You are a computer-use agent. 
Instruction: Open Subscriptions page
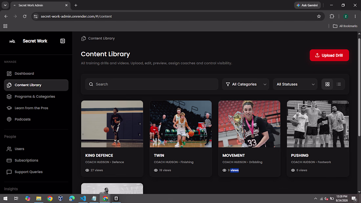(36, 160)
